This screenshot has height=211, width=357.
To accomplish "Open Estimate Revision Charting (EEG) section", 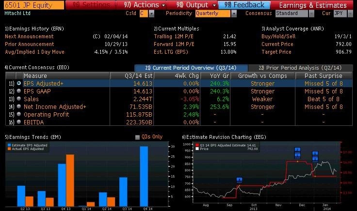I will pos(224,137).
